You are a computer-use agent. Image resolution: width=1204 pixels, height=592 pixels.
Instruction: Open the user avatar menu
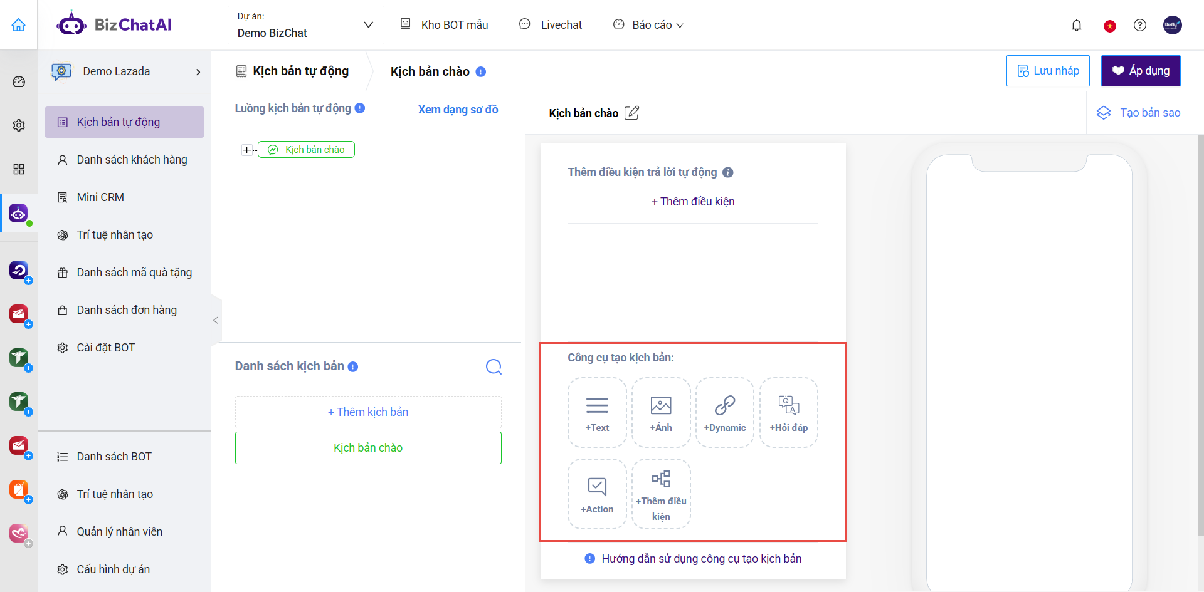coord(1173,25)
